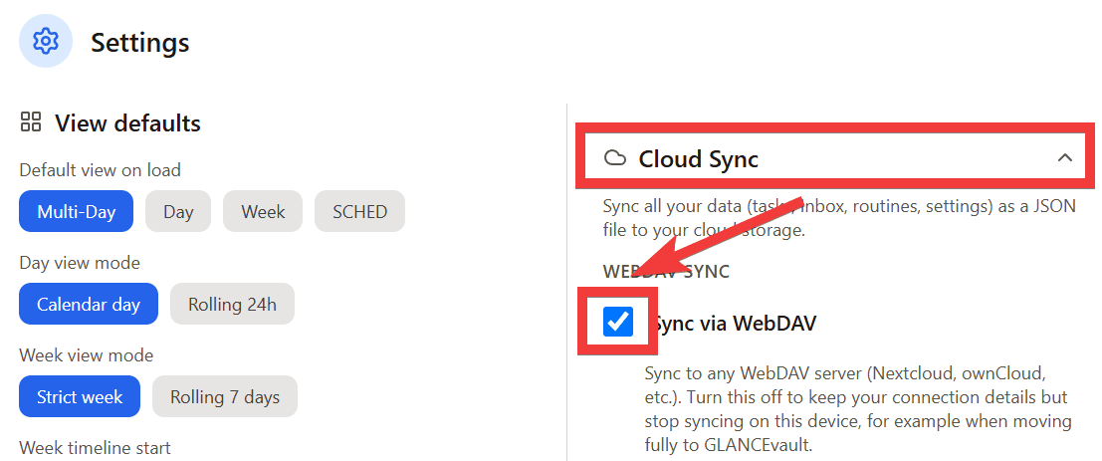Set default view to Day

(178, 211)
